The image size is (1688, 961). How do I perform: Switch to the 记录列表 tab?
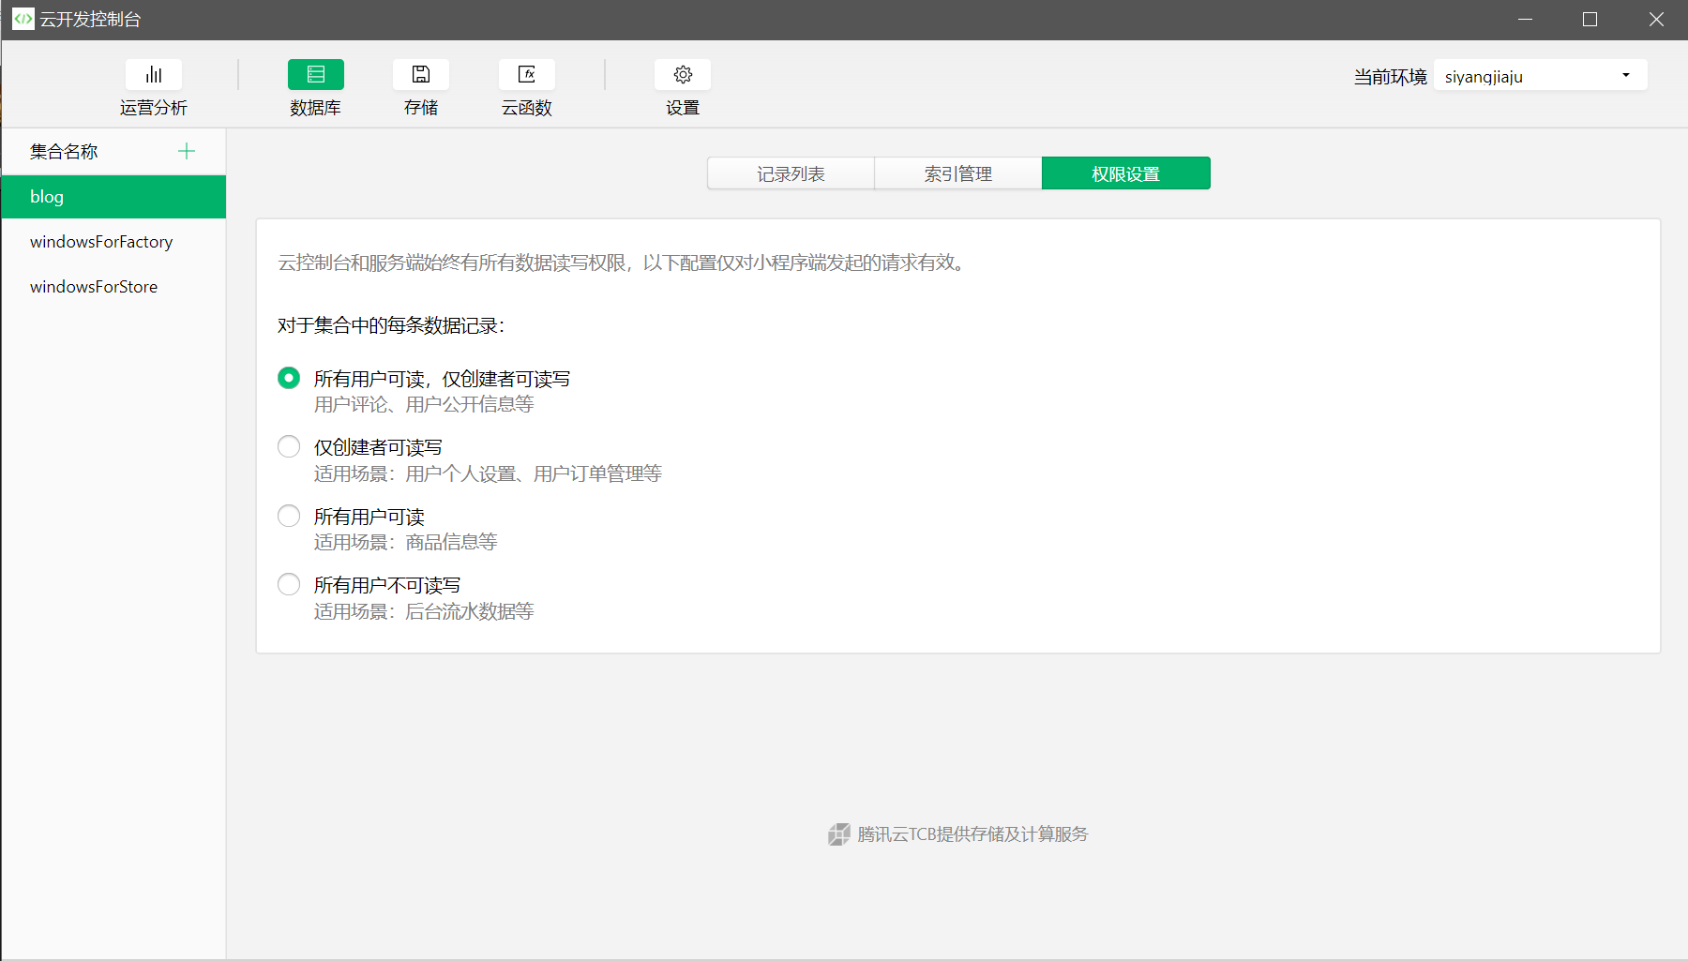791,173
